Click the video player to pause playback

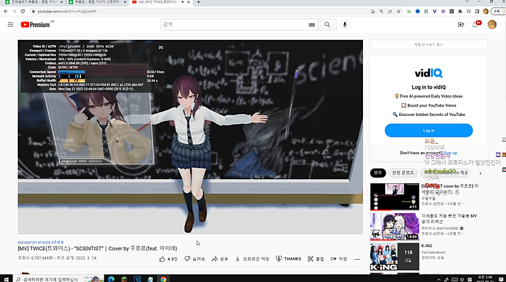coord(190,137)
